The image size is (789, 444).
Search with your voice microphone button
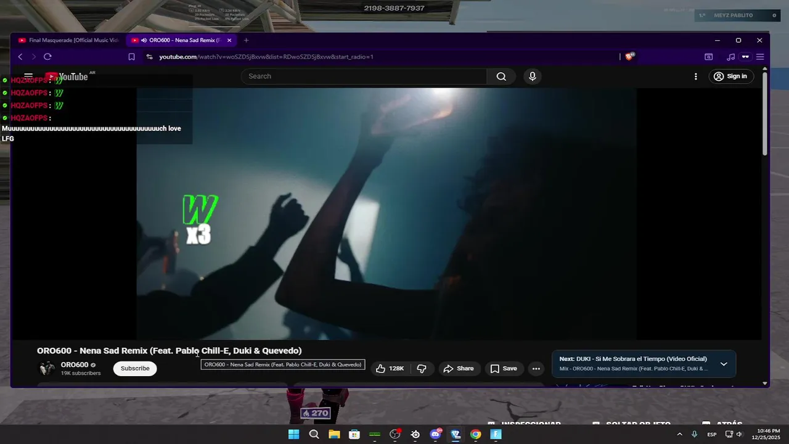[533, 76]
